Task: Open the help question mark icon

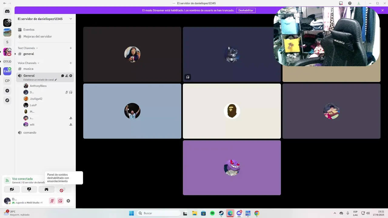Action: pyautogui.click(x=350, y=3)
